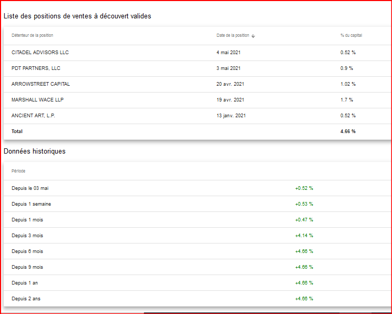Click the green +0.47 % value
The width and height of the screenshot is (392, 314).
pyautogui.click(x=304, y=220)
